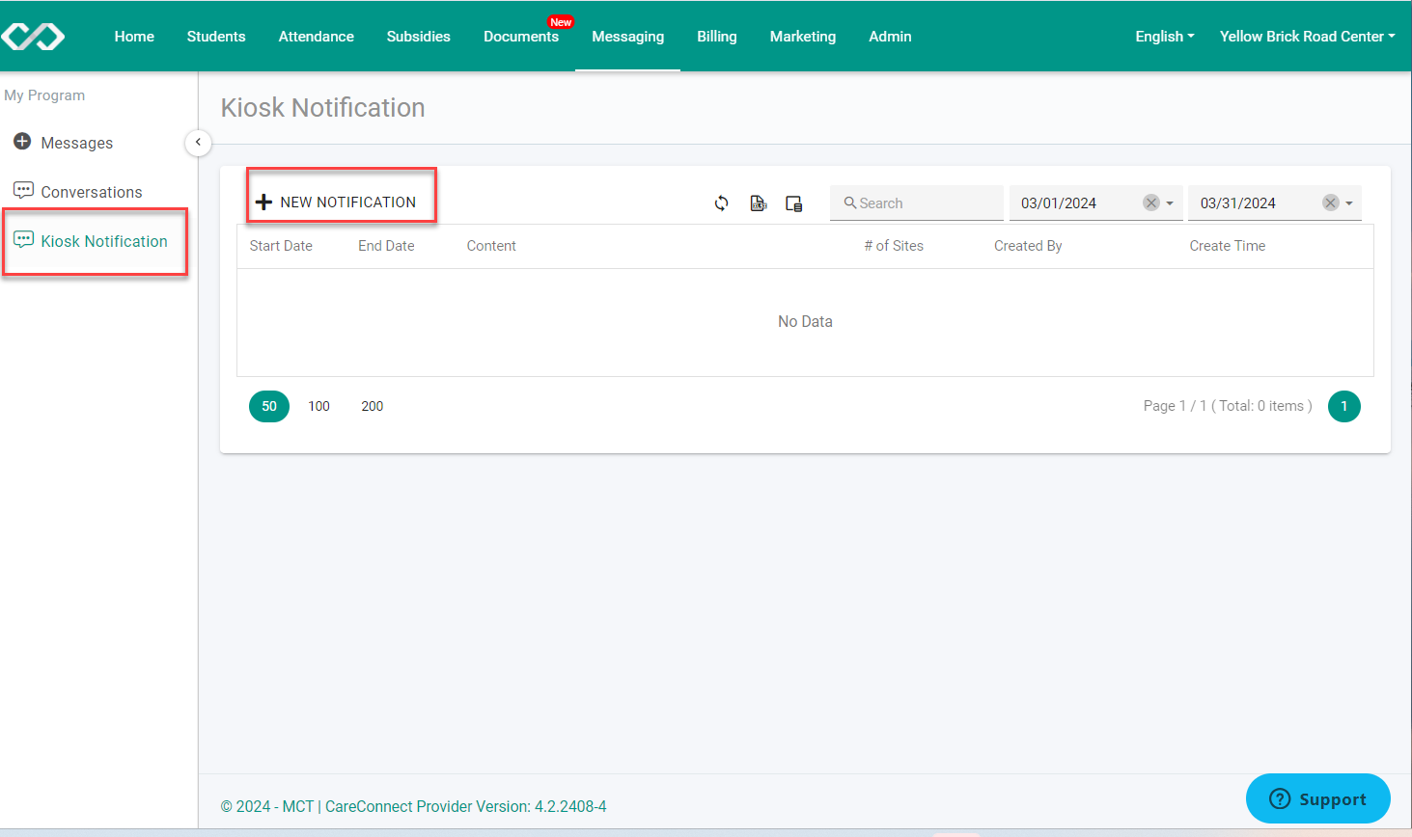Click the NEW NOTIFICATION button
This screenshot has width=1412, height=837.
pyautogui.click(x=336, y=202)
